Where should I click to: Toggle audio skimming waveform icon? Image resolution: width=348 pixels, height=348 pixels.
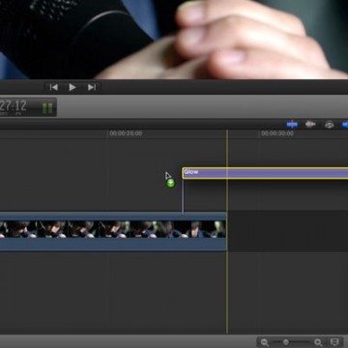coord(310,125)
